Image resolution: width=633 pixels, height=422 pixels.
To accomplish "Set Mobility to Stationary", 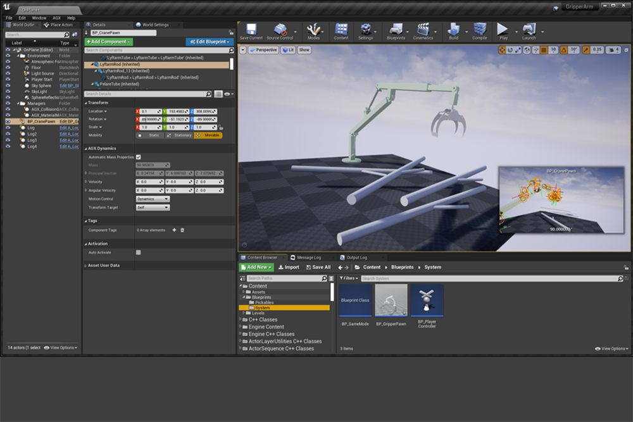I will click(x=179, y=135).
